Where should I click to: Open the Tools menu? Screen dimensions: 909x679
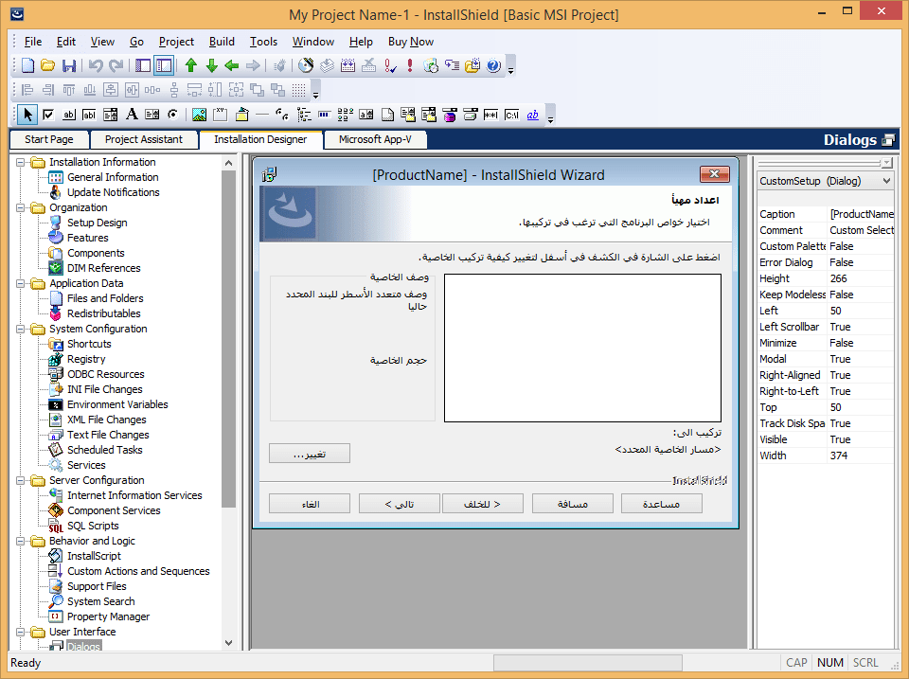263,42
